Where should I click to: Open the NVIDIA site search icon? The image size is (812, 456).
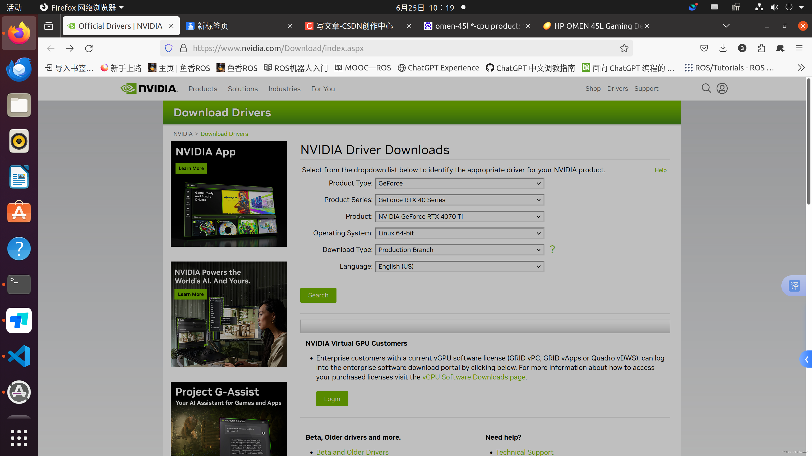coord(706,88)
